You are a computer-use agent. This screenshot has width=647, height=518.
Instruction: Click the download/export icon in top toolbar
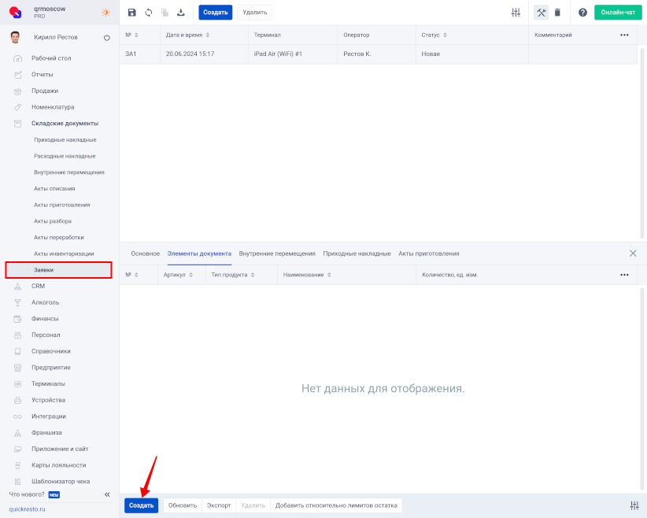(181, 13)
